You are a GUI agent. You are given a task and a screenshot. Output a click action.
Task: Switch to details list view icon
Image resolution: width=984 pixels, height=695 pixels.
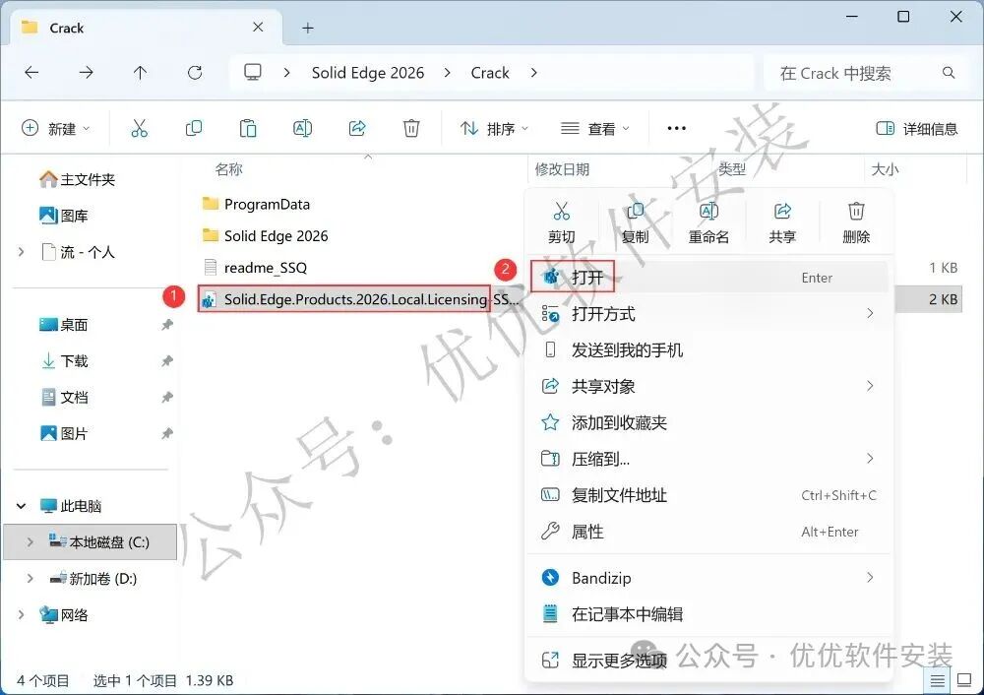coord(937,680)
